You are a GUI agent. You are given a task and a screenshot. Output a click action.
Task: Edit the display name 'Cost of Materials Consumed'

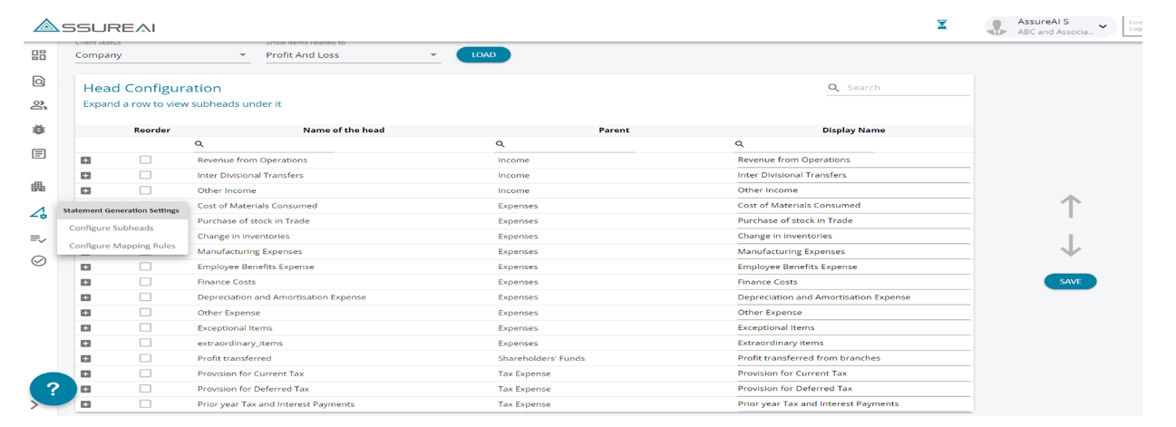[853, 206]
